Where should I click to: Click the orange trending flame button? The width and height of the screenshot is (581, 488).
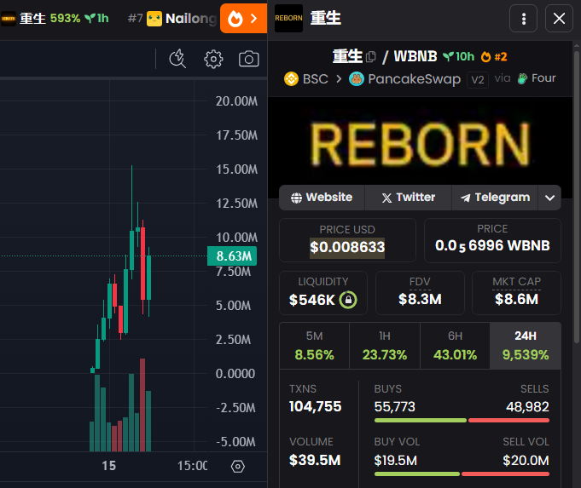pyautogui.click(x=243, y=18)
